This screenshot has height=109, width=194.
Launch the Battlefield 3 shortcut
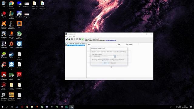pyautogui.click(x=4, y=35)
